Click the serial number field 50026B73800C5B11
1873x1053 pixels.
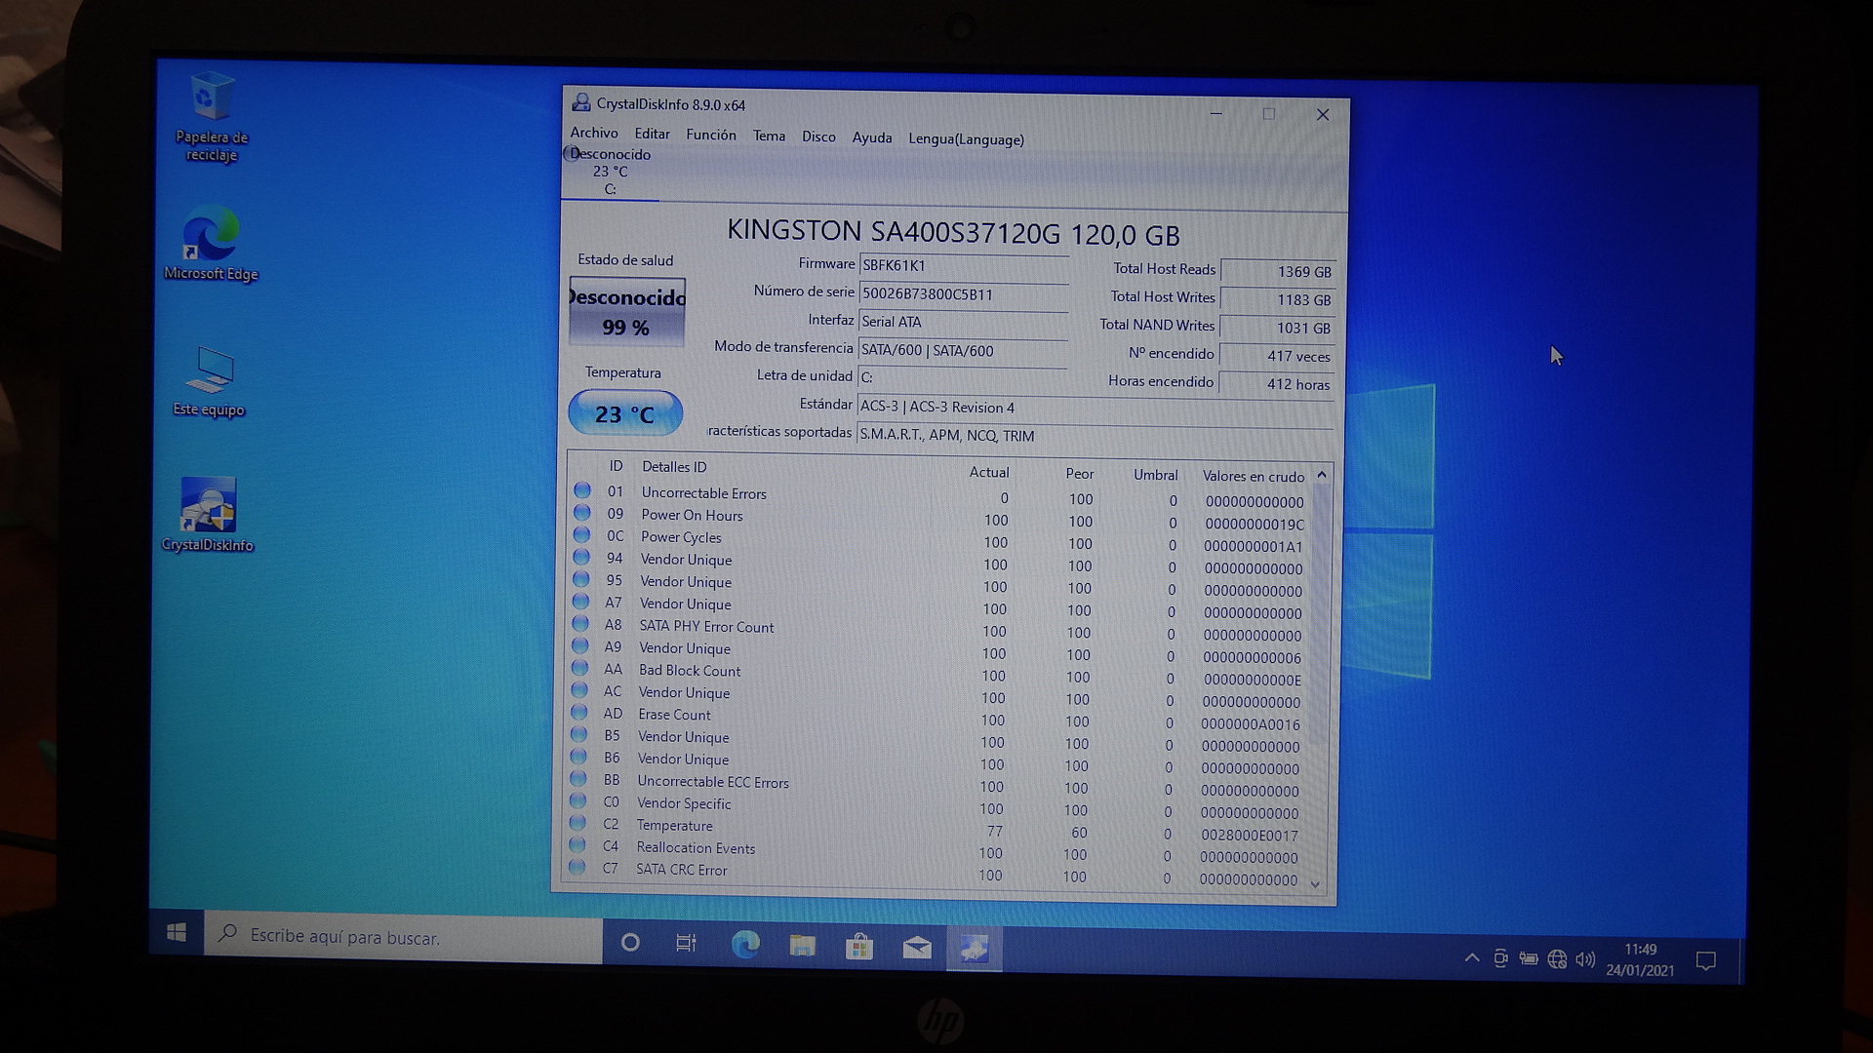(963, 293)
